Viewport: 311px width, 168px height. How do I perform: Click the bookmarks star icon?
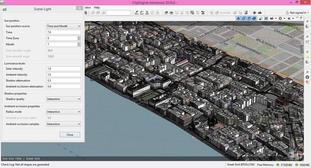click(289, 19)
